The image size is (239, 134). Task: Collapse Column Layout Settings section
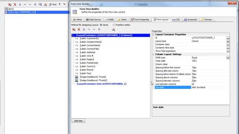[x=153, y=54]
